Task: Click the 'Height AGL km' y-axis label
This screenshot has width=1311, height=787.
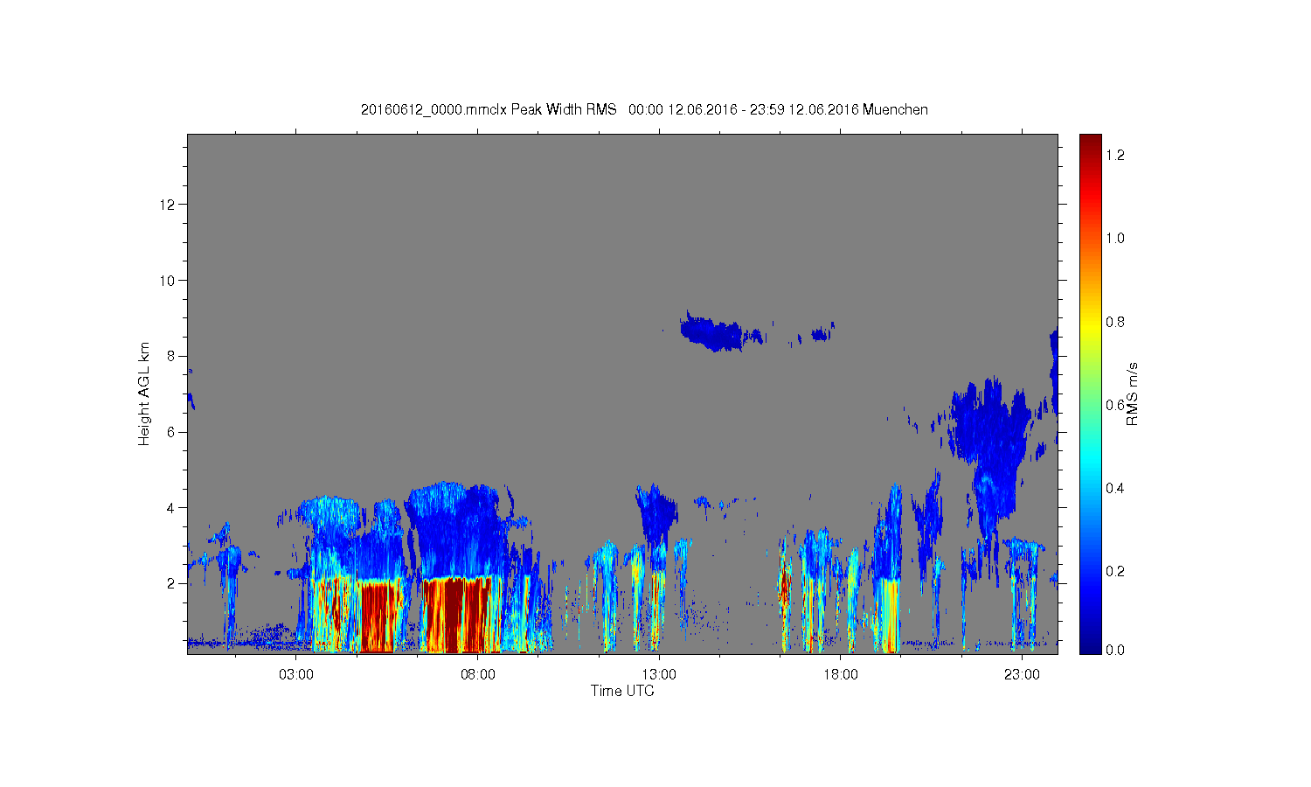Action: click(x=144, y=393)
